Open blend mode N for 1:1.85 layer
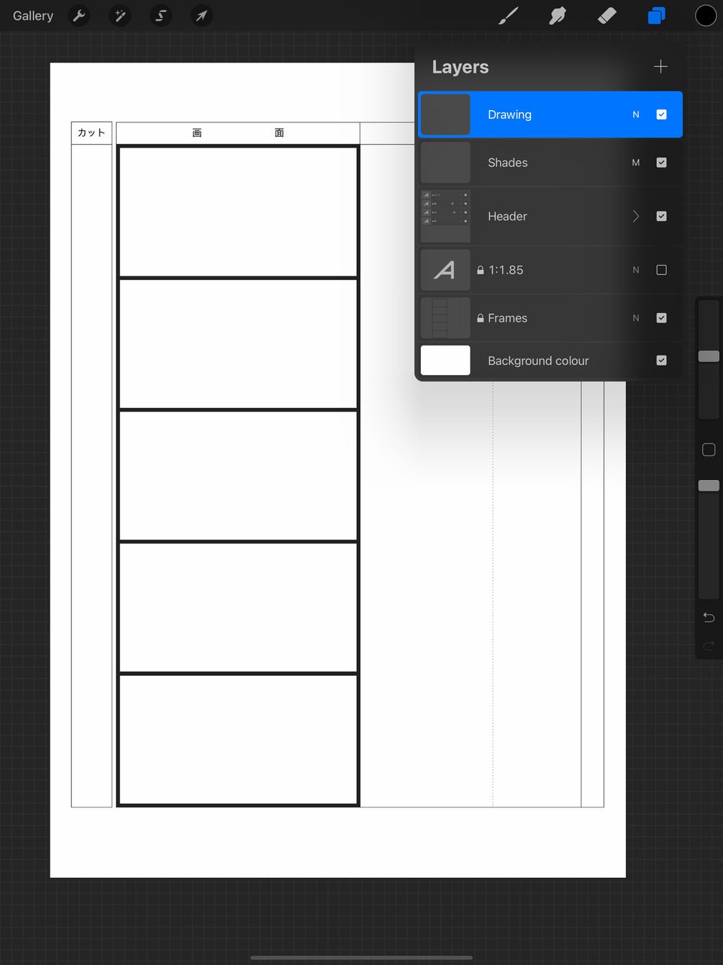 636,270
